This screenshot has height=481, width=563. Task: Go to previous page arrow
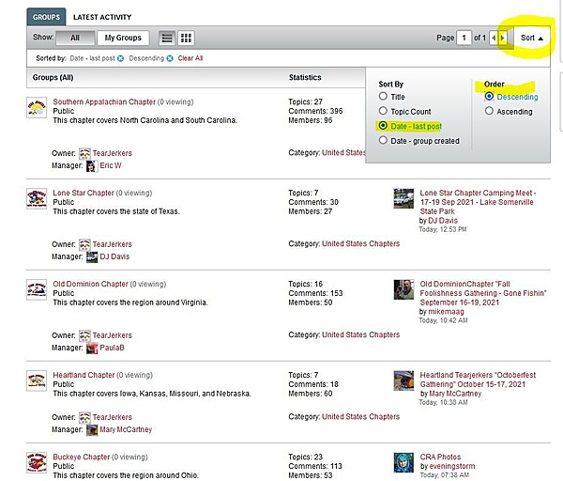pos(495,38)
